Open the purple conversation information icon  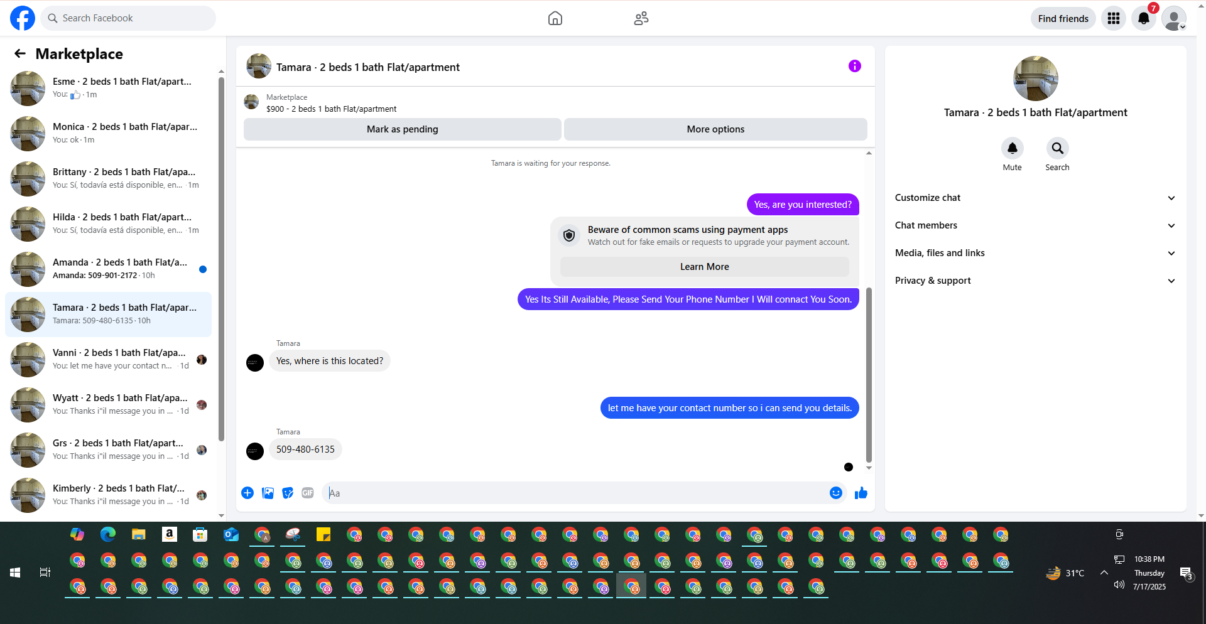pos(855,66)
